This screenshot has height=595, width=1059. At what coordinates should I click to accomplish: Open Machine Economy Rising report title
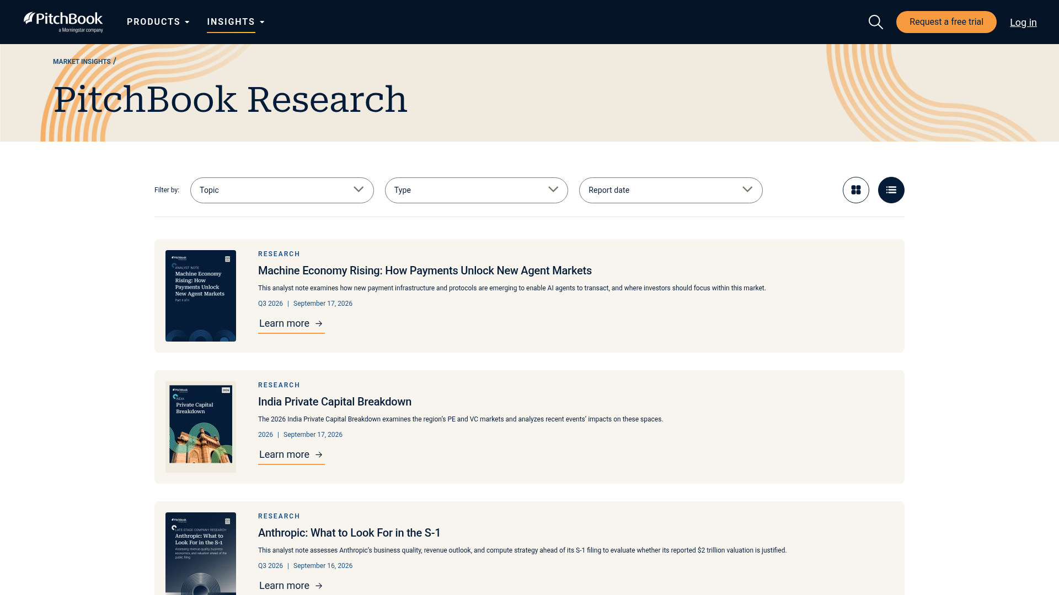(425, 271)
